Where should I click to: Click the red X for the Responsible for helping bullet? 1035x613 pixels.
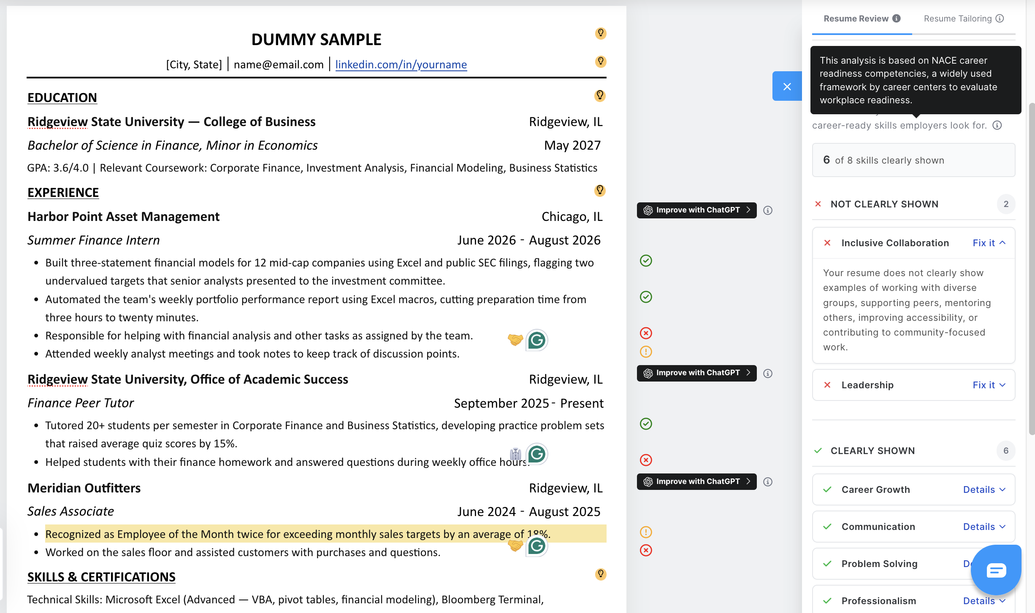pyautogui.click(x=646, y=333)
